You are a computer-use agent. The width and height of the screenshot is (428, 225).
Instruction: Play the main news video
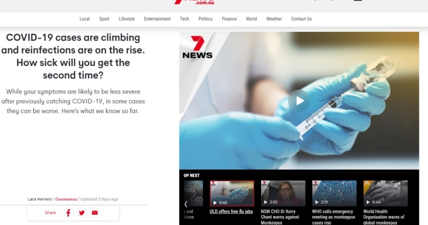point(299,101)
